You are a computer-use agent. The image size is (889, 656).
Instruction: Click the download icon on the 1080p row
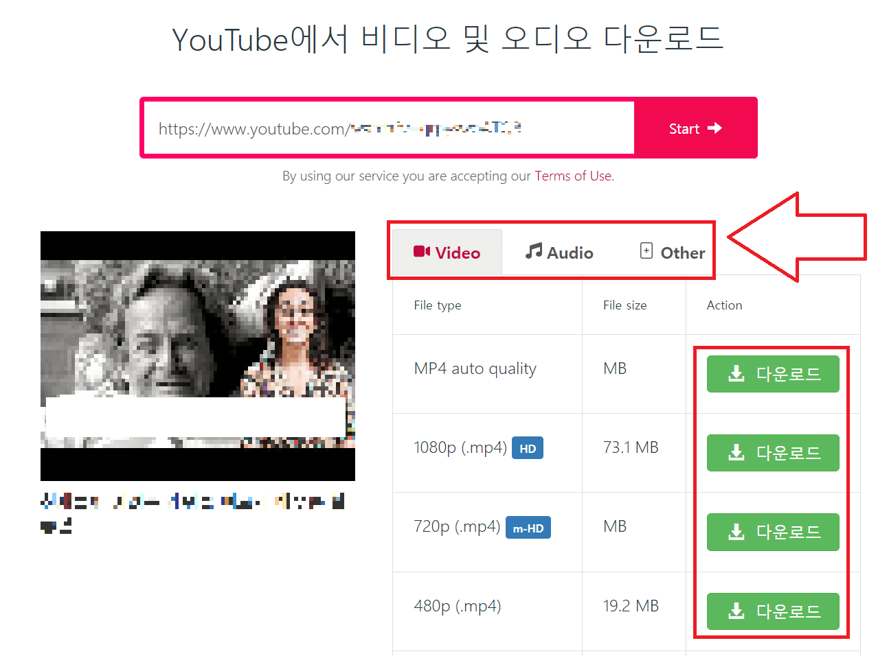point(736,453)
